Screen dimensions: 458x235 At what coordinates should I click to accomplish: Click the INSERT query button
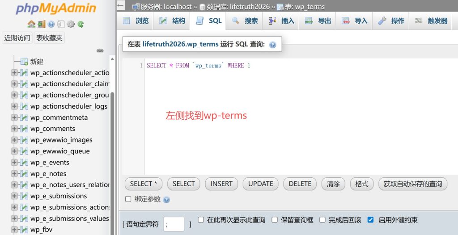point(221,184)
